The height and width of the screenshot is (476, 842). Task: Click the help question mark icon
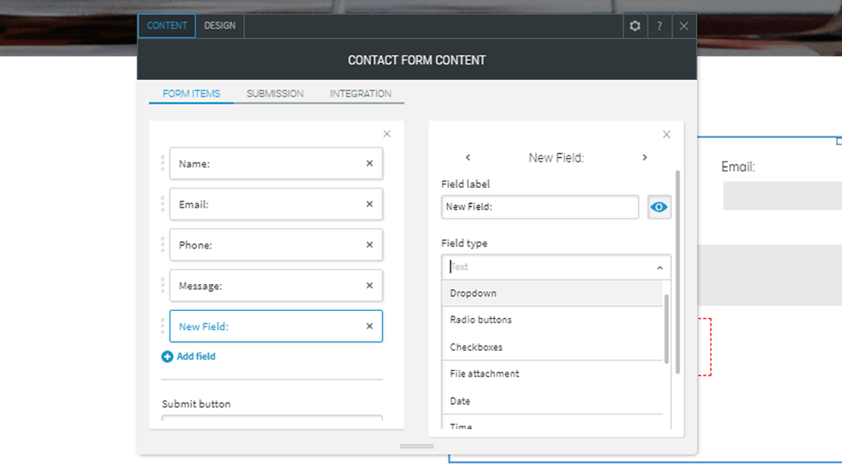tap(660, 26)
